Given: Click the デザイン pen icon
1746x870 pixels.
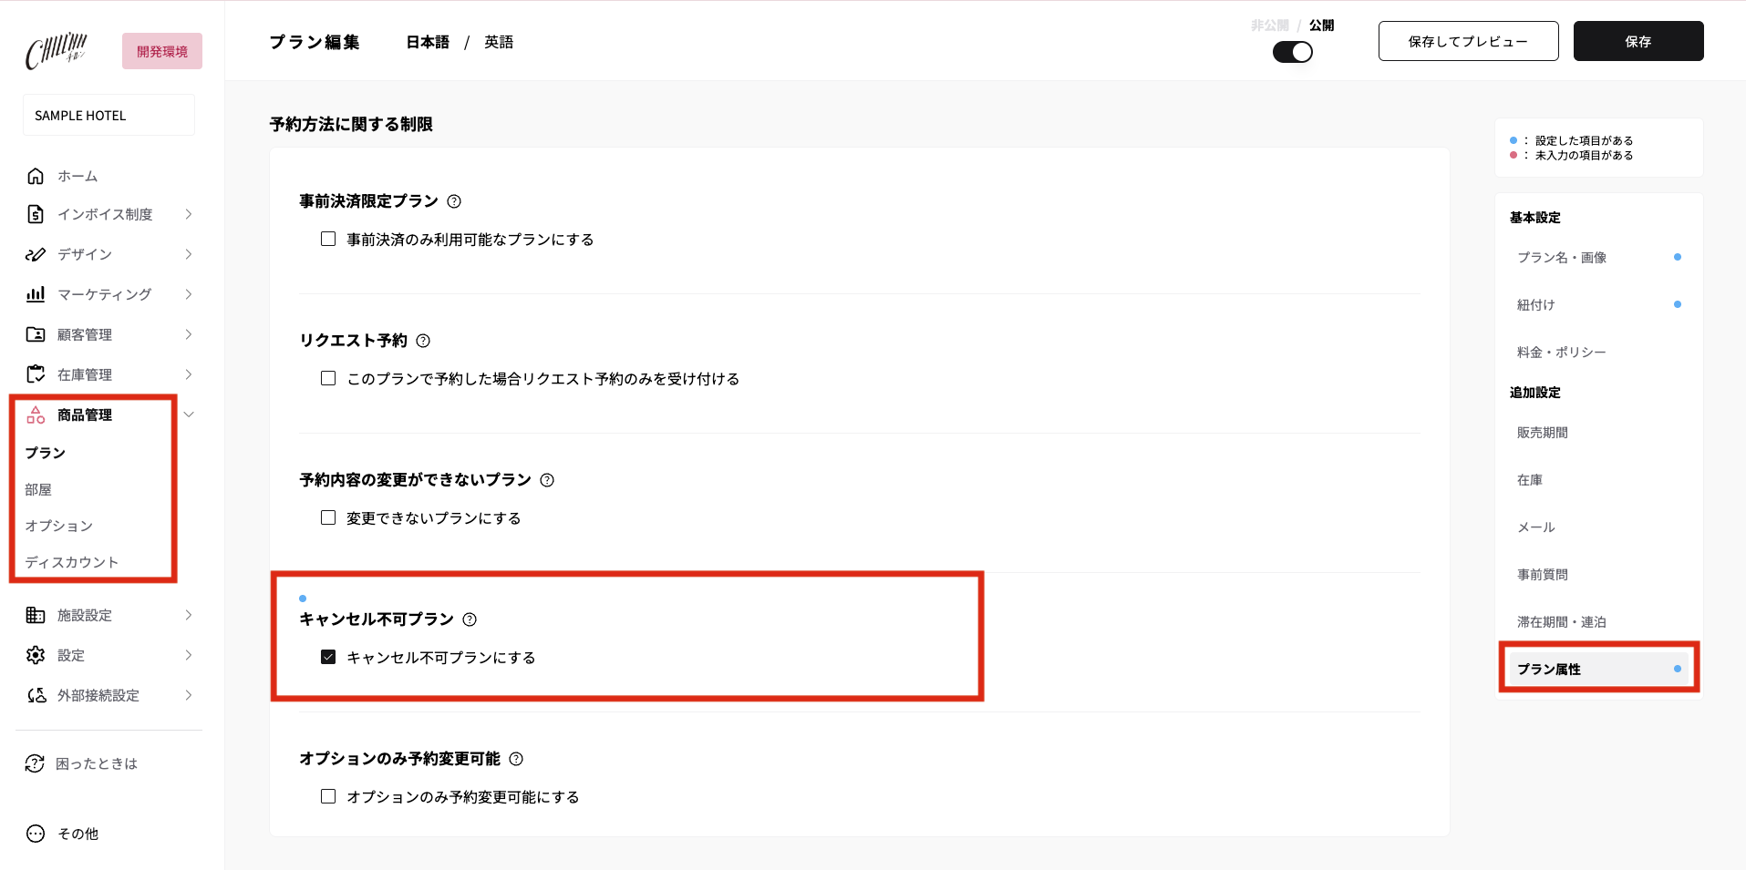Looking at the screenshot, I should (x=35, y=254).
